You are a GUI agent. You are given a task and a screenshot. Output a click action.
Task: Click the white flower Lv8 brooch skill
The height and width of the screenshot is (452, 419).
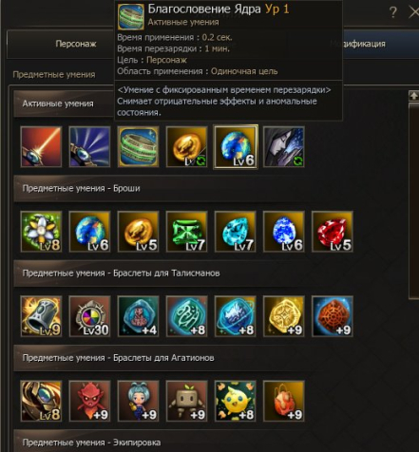(41, 232)
